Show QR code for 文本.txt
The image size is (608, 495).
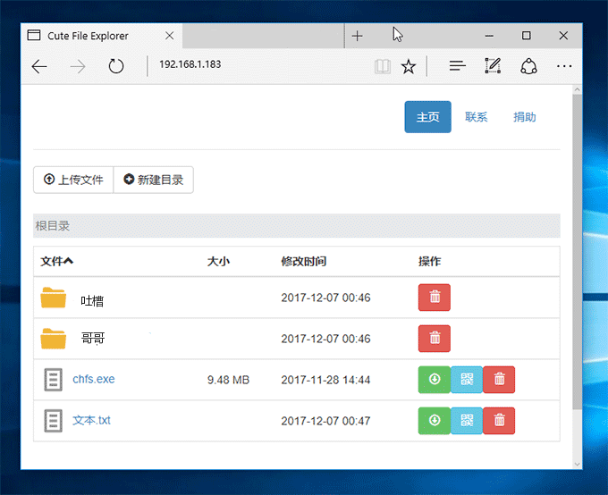point(467,421)
